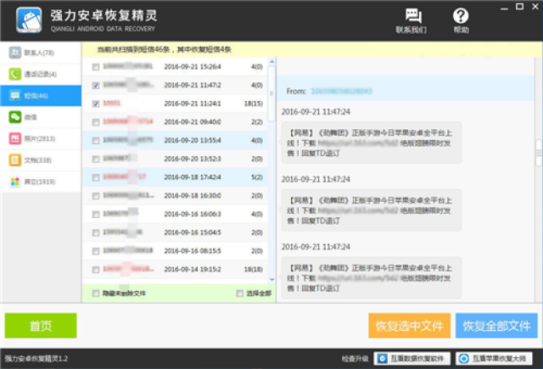Open the 其它(1919) colorful grid icon

(15, 182)
